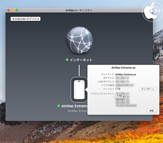Screen dimensions: 163x143
Task: Click the Internet globe icon
Action: [79, 40]
